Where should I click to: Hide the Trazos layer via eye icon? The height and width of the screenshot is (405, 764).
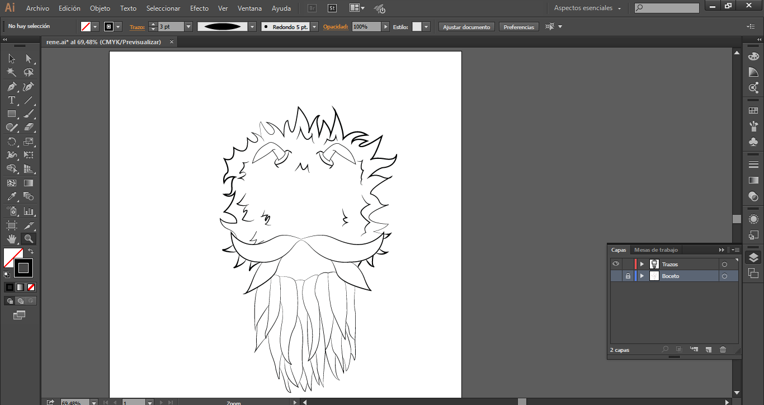click(616, 264)
